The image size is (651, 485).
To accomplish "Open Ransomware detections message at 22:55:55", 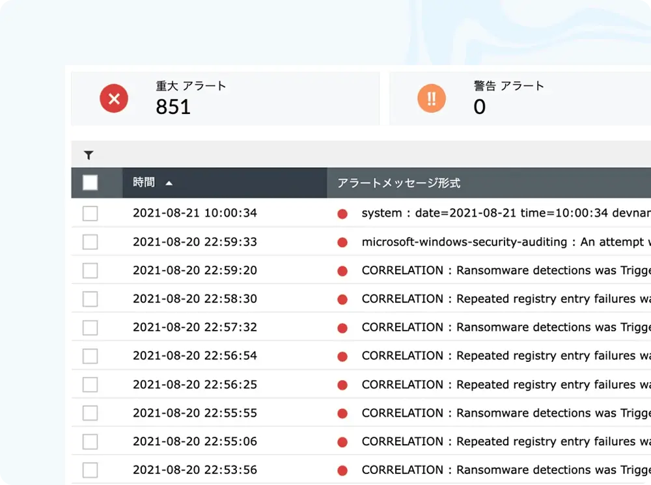I will (x=506, y=413).
